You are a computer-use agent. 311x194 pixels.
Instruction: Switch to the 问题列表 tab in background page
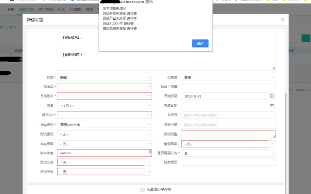point(26,10)
